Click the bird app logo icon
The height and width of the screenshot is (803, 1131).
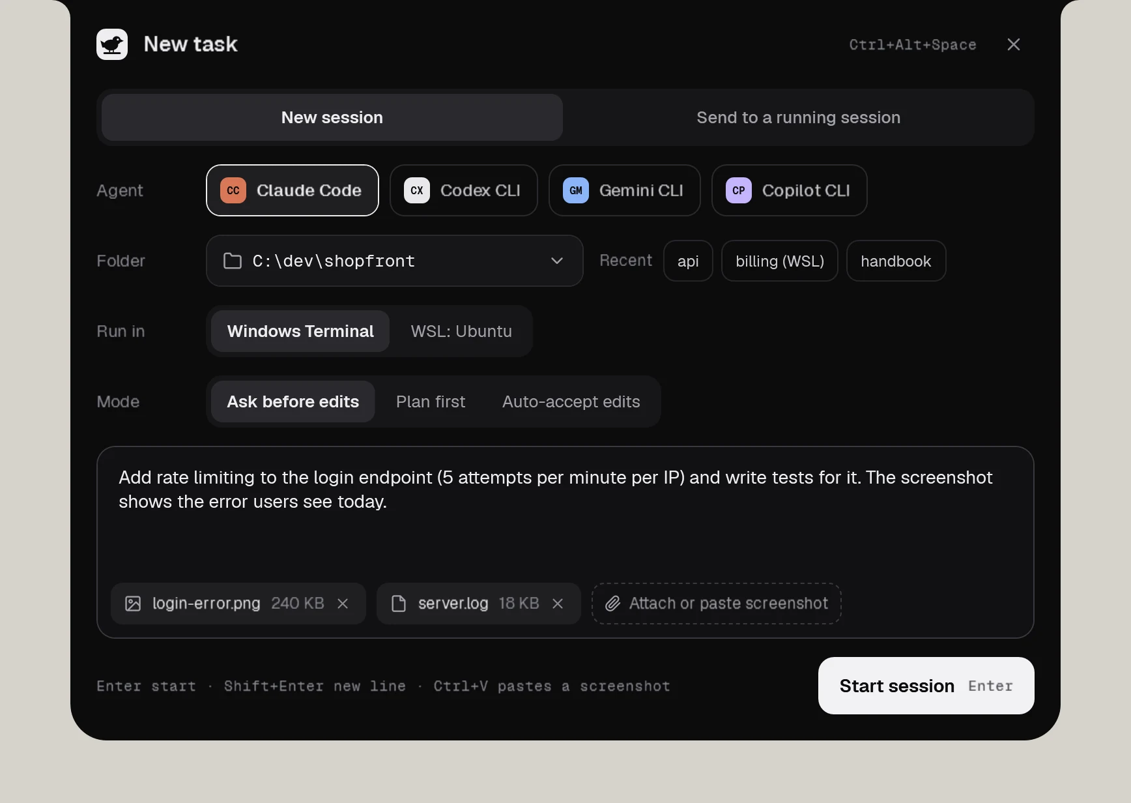112,44
